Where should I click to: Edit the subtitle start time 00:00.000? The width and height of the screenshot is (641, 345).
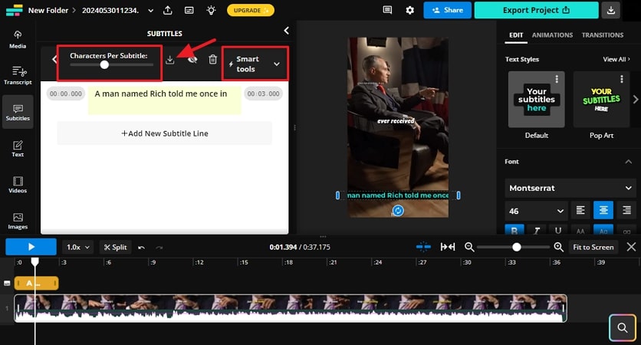pyautogui.click(x=65, y=94)
